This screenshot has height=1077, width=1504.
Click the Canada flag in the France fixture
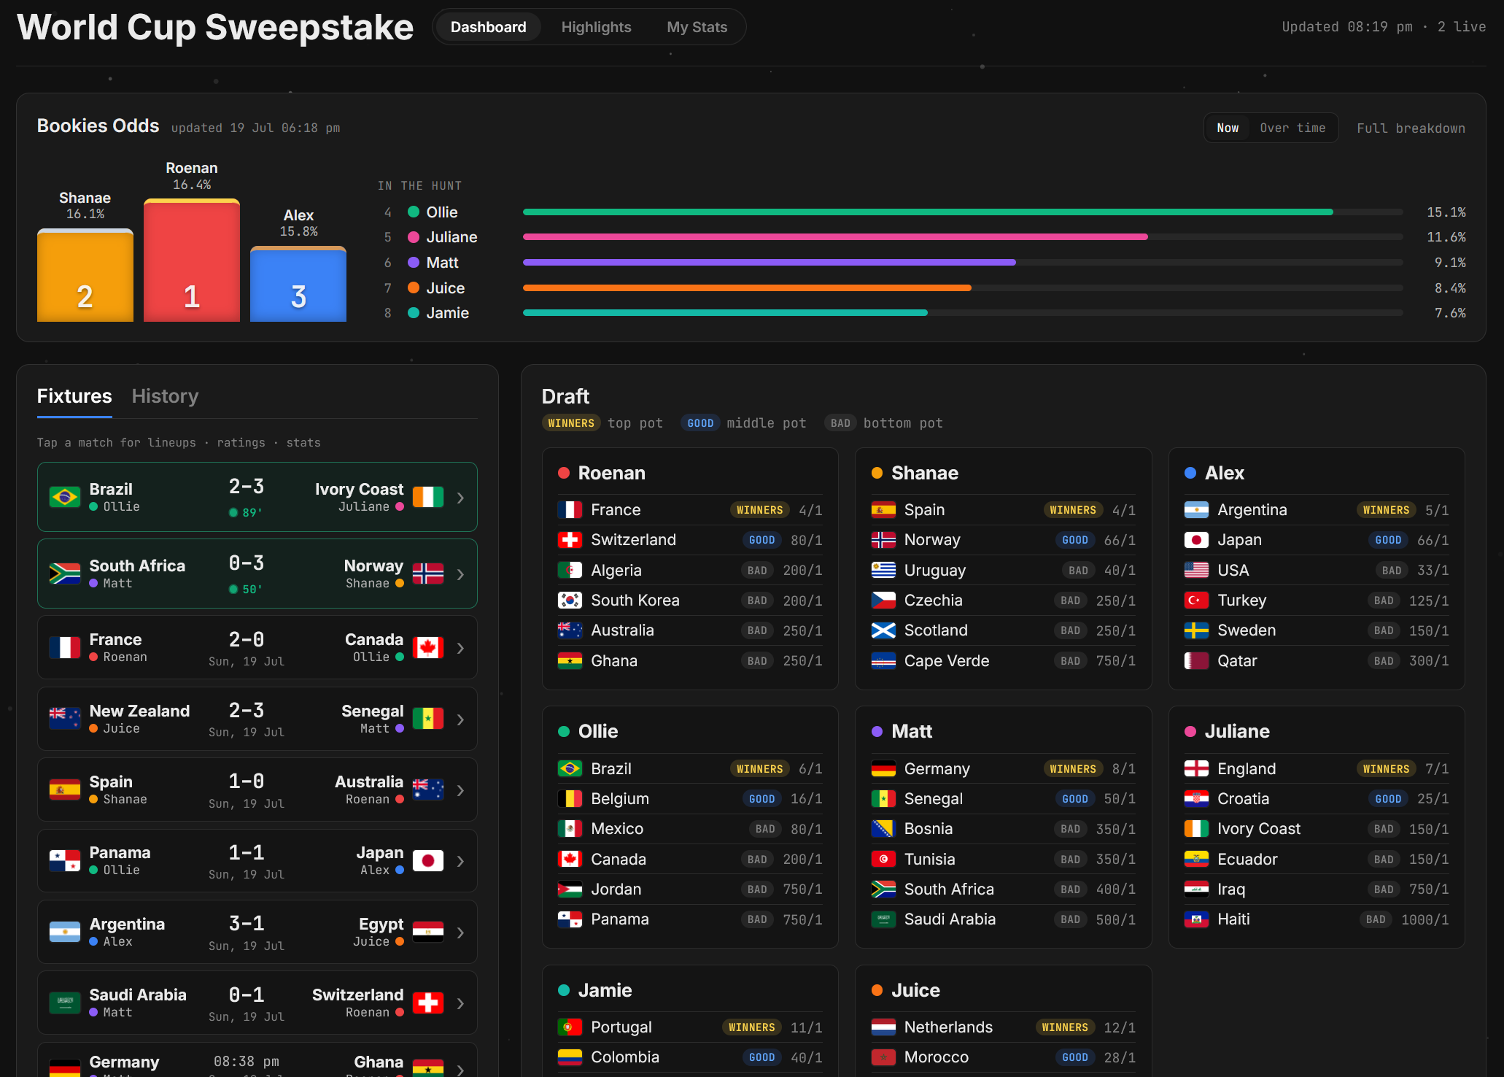point(428,647)
